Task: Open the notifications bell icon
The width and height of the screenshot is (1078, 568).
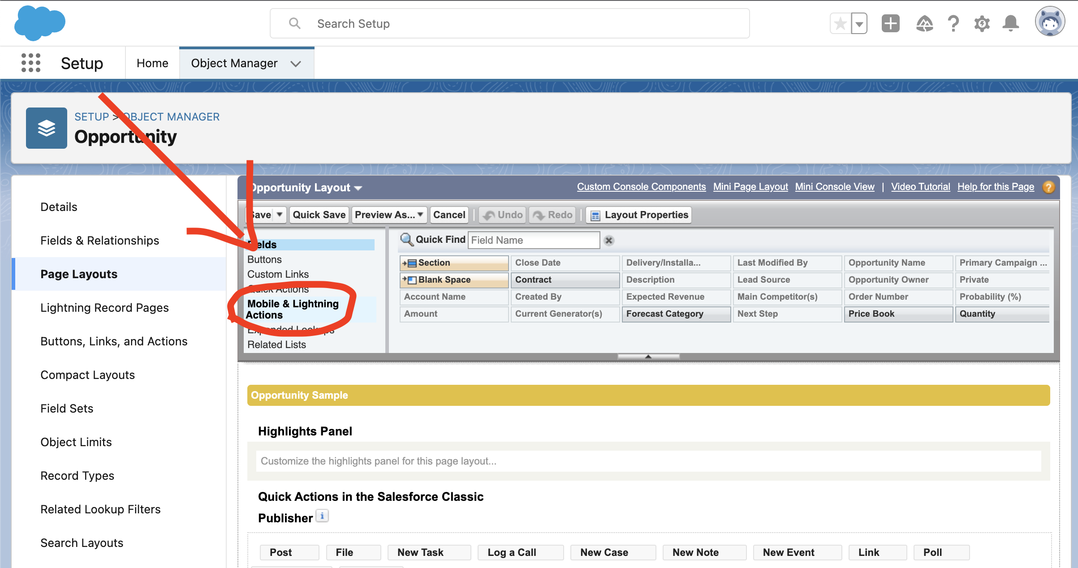Action: point(1010,23)
